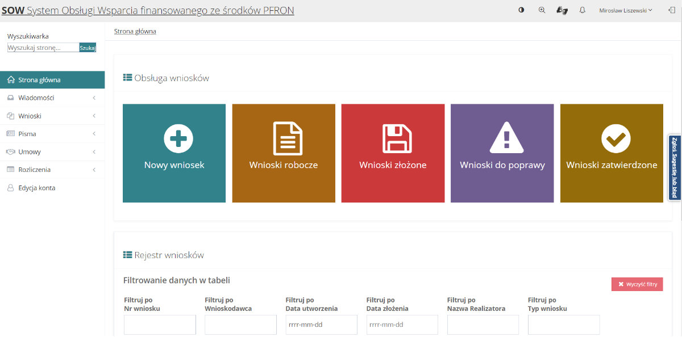The image size is (682, 337).
Task: Expand the Wnioski sidebar submenu chevron
Action: [94, 116]
